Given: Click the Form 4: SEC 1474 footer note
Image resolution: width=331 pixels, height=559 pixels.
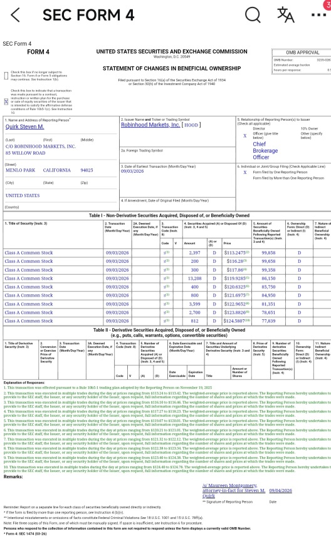Looking at the screenshot, I should 25,534.
